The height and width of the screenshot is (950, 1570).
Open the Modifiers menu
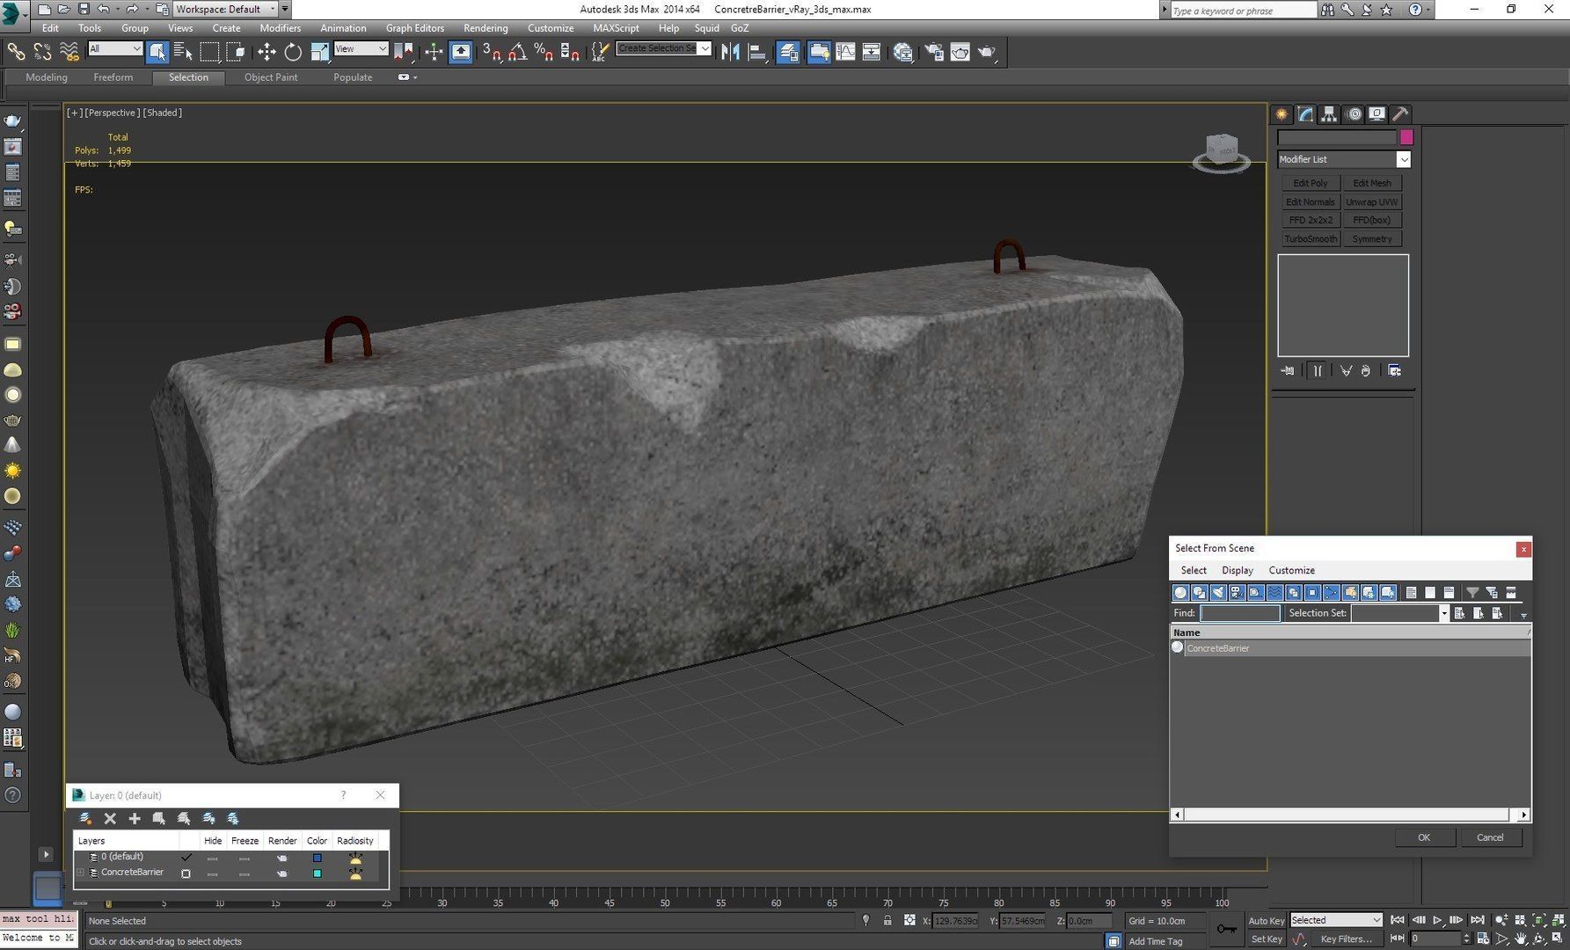point(280,28)
